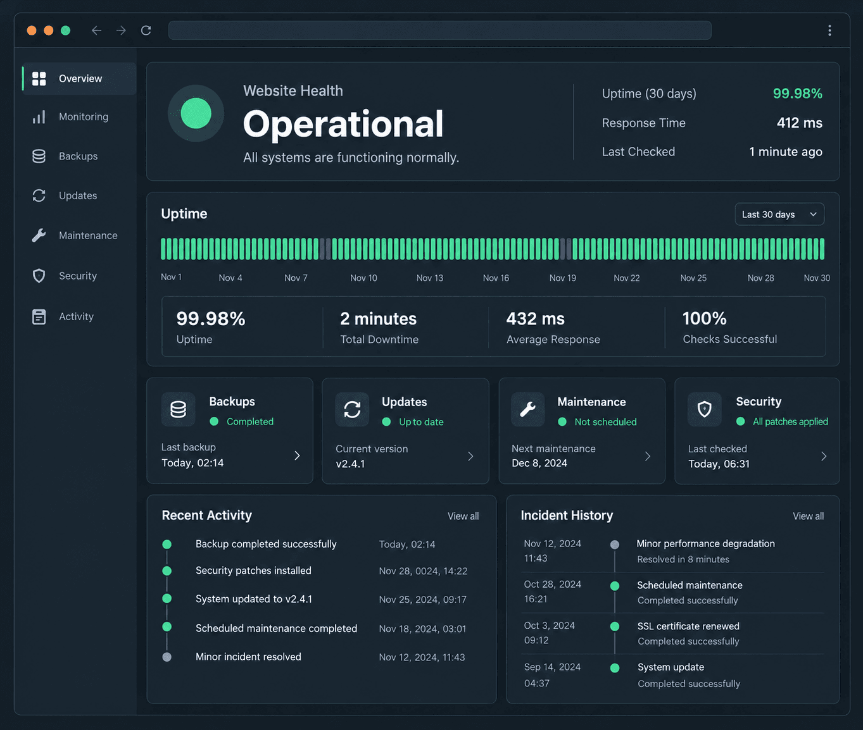Open the Last 30 days dropdown

779,214
